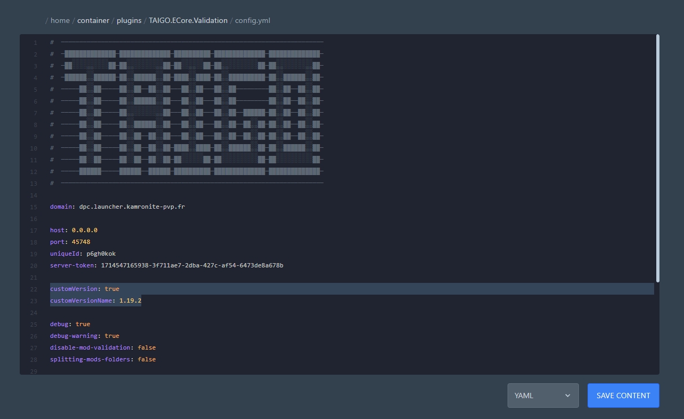The width and height of the screenshot is (684, 419).
Task: Click the SAVE CONTENT button
Action: [623, 396]
